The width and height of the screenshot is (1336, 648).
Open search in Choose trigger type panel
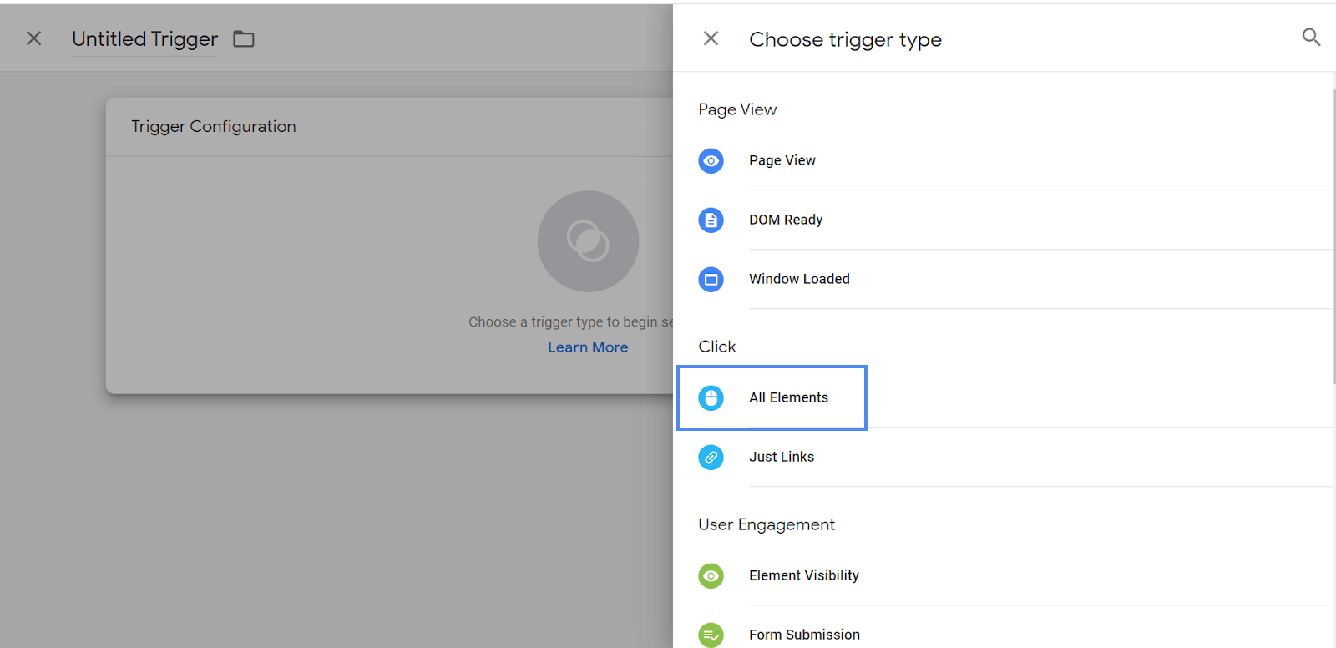[1311, 37]
